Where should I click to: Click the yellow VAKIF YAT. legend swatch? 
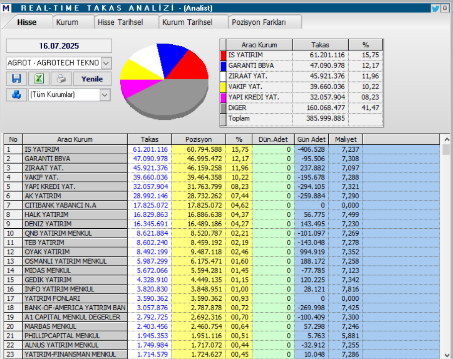click(223, 87)
